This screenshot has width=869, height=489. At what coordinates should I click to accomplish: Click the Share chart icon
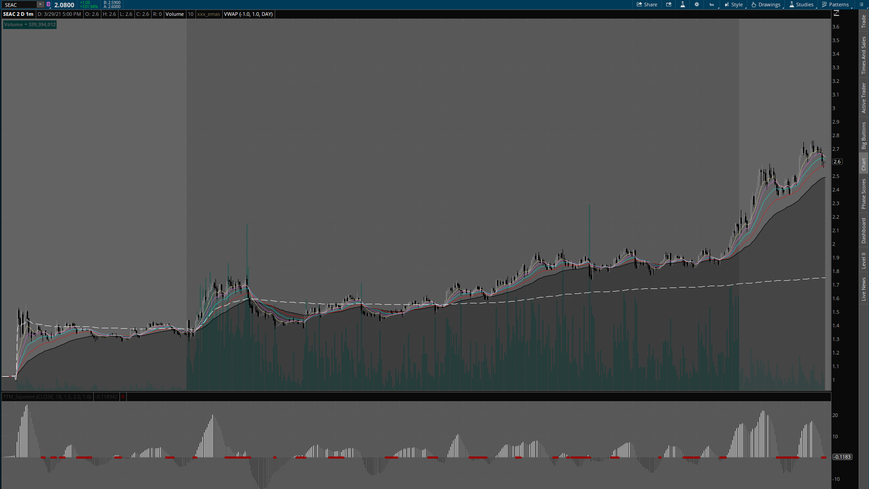click(x=646, y=5)
